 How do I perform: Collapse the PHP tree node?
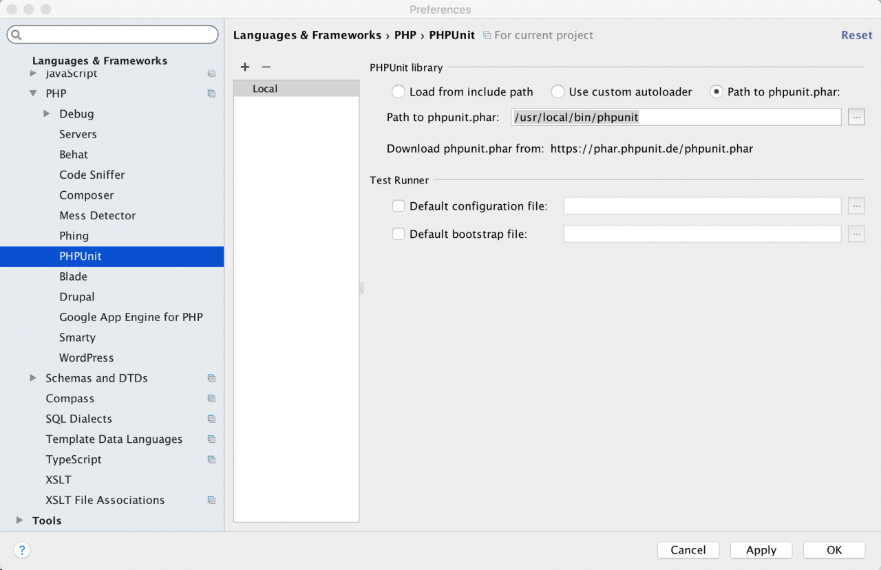pos(33,94)
